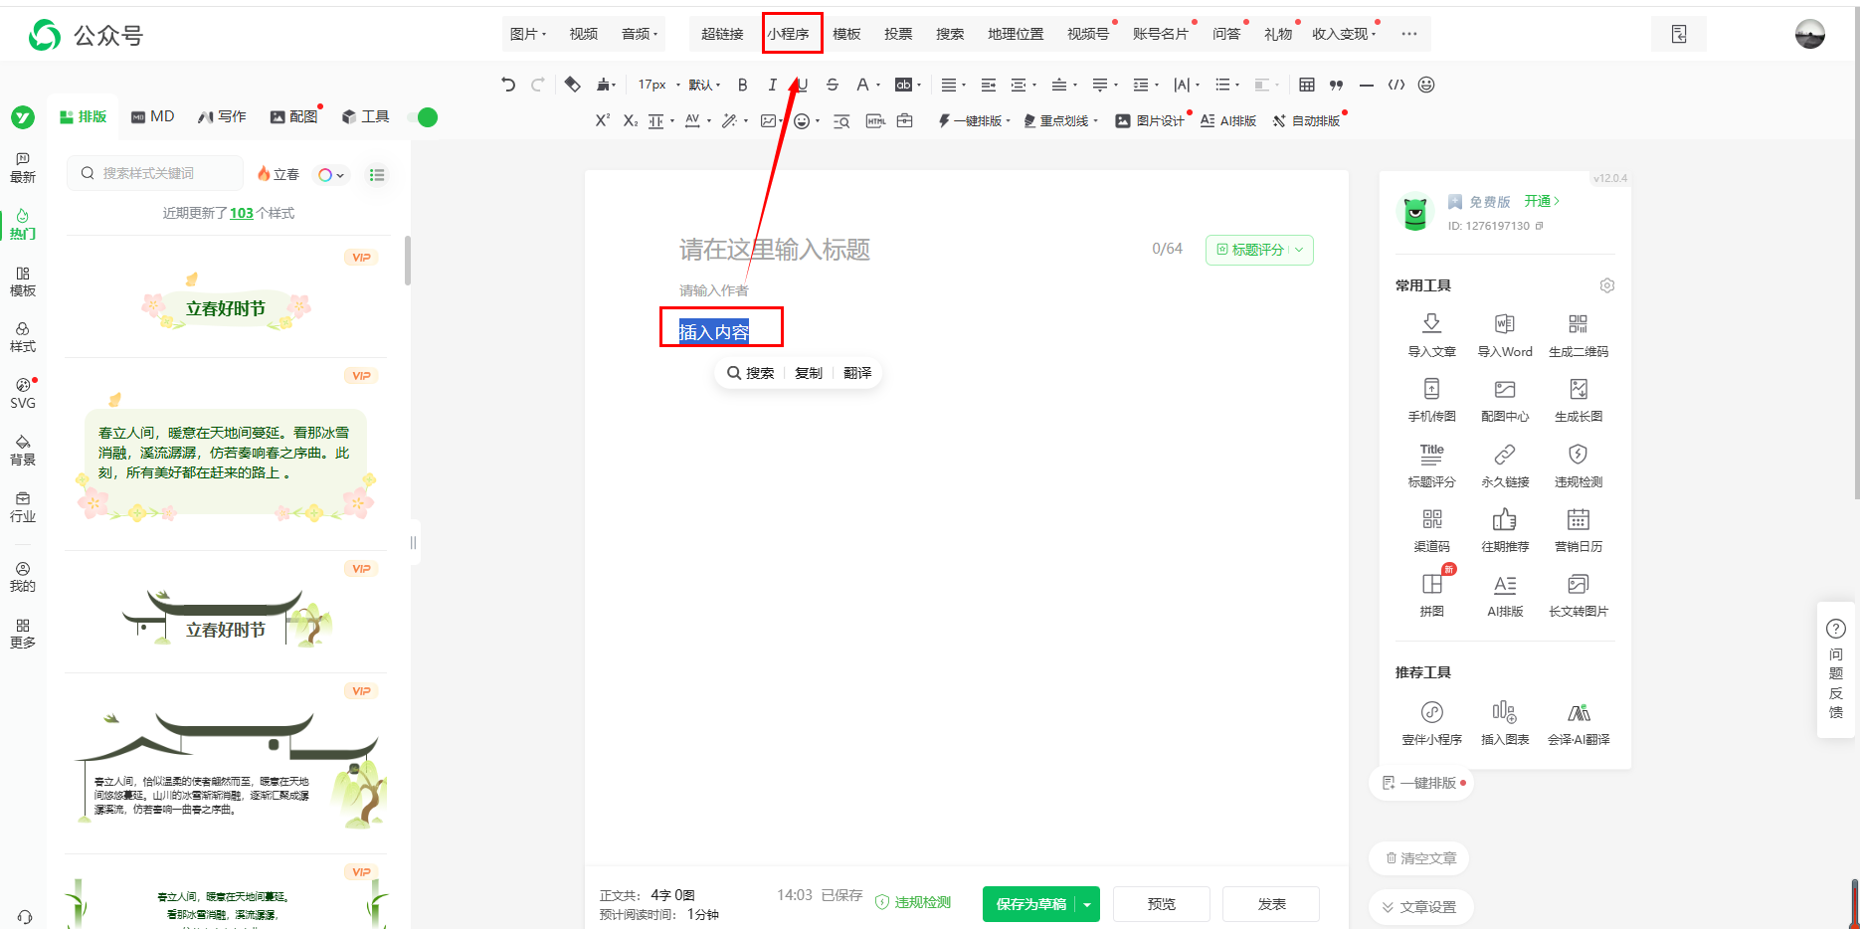This screenshot has height=929, width=1860.
Task: Expand the 音频 dropdown
Action: [x=640, y=34]
